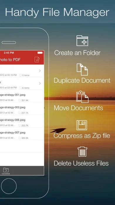Tap the edit pencil icon in red header
Screen dimensions: 115x205
(37, 59)
